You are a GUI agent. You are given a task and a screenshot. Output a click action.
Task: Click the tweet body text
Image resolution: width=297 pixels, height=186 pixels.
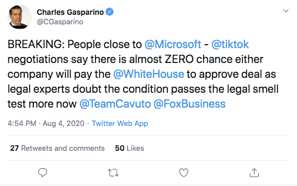pos(143,74)
